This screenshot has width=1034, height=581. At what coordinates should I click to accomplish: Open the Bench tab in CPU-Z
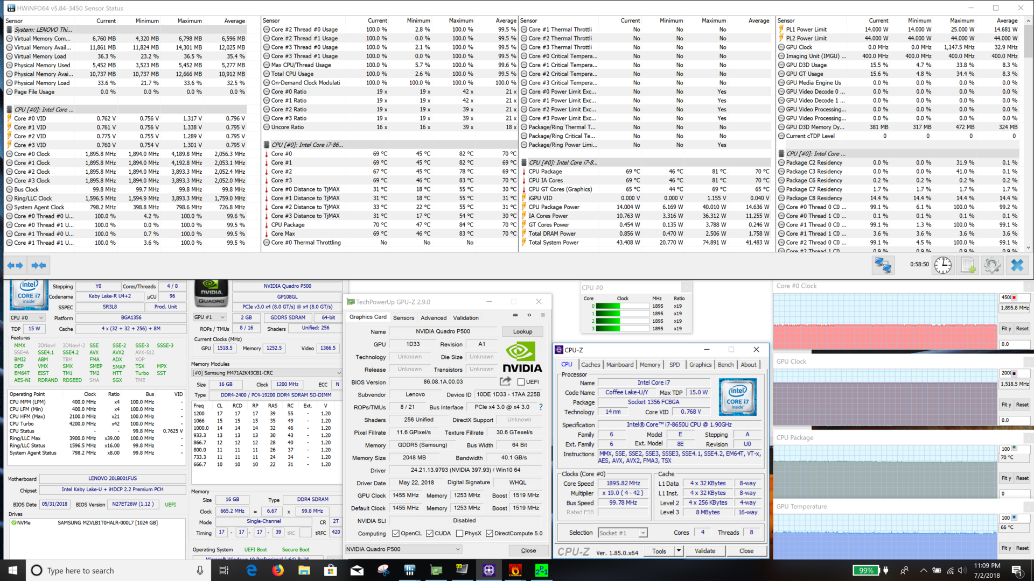click(x=725, y=365)
